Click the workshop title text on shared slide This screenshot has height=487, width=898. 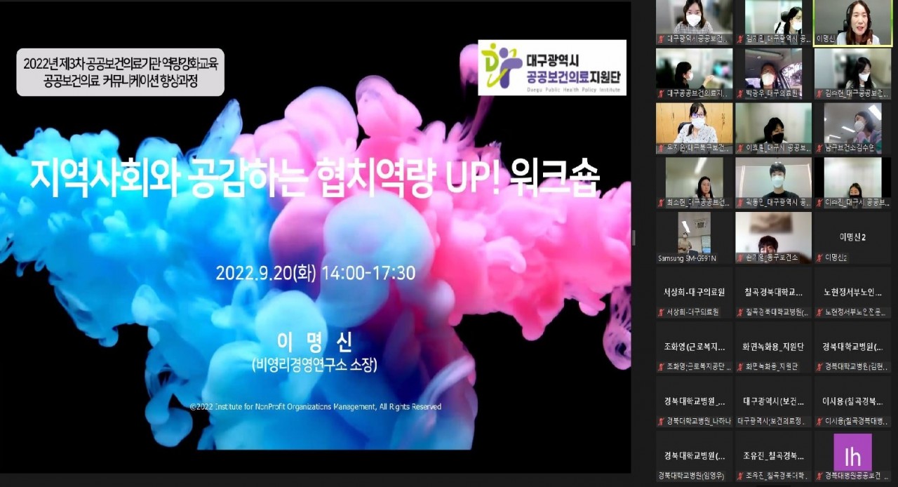point(314,180)
